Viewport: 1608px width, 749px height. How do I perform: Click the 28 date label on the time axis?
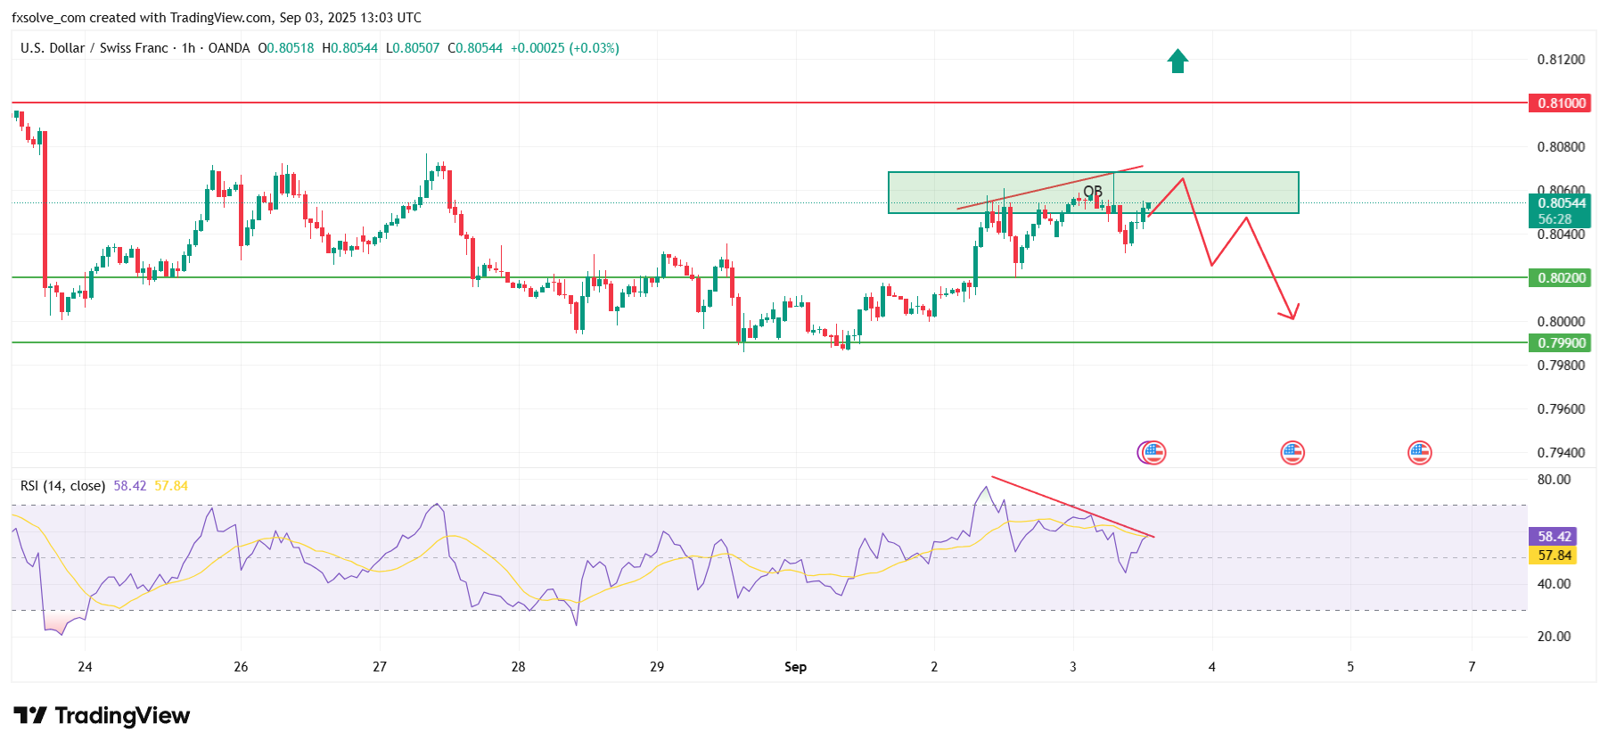tap(518, 667)
